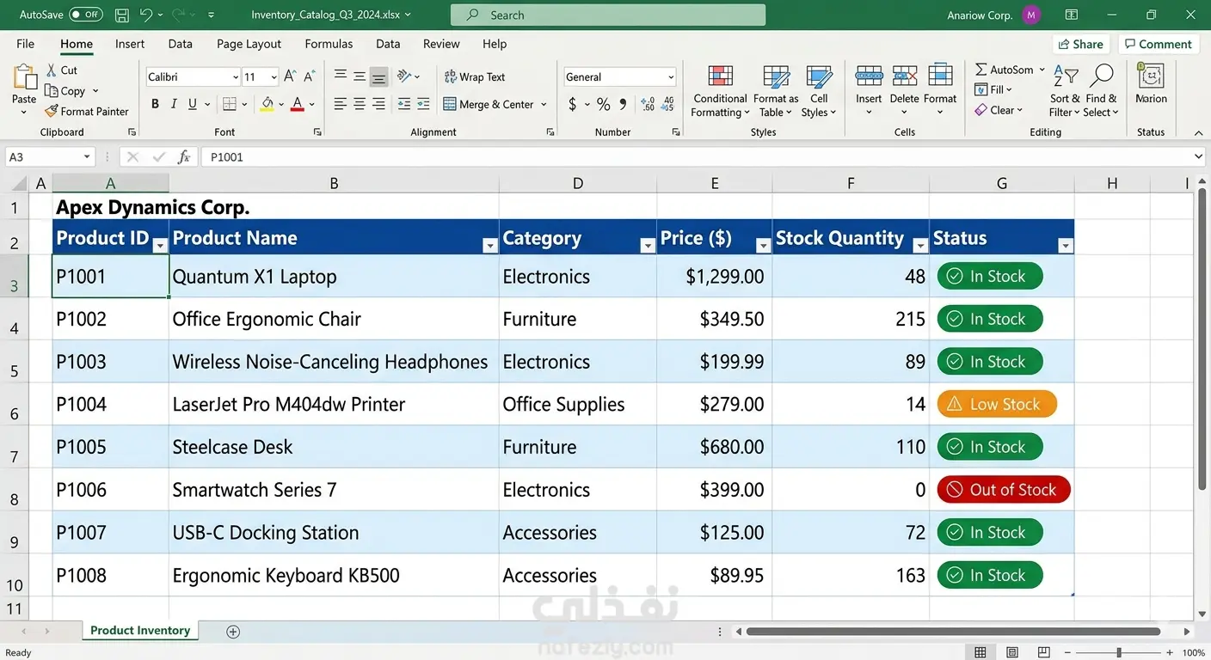Toggle underline formatting
The height and width of the screenshot is (660, 1211).
193,104
